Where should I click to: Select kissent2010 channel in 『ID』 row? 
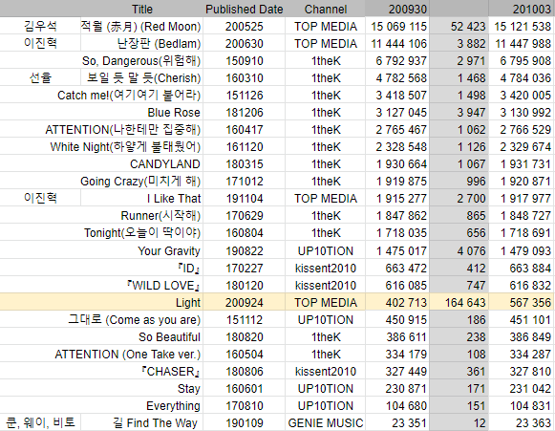click(326, 269)
